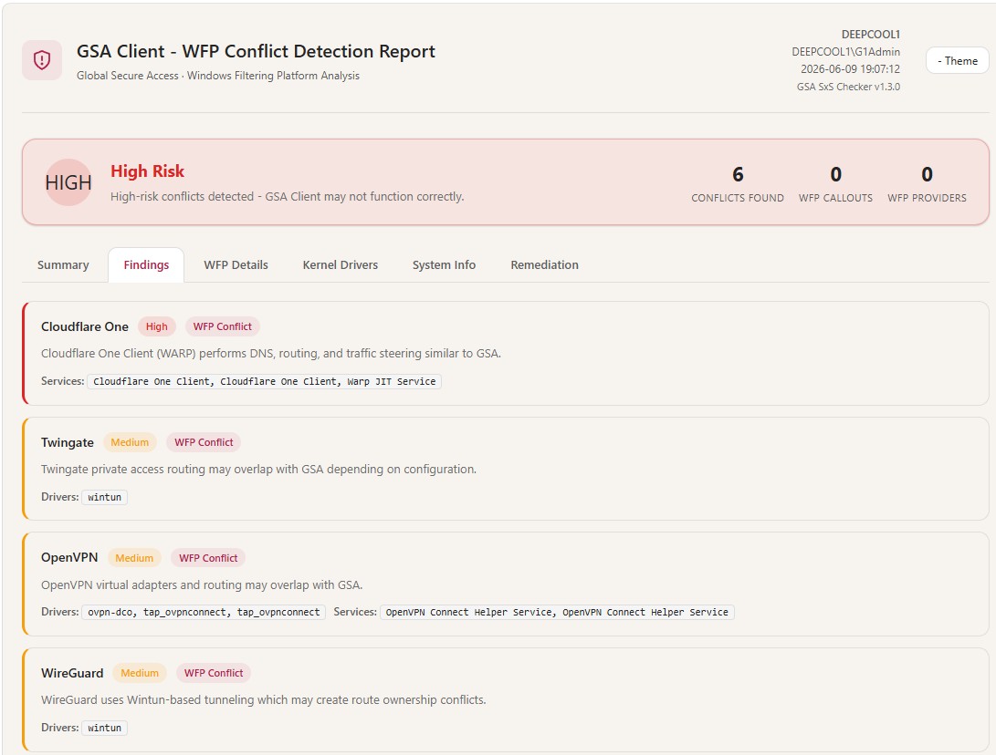Click the 2026-06-09 19:07:12 timestamp

pos(850,69)
